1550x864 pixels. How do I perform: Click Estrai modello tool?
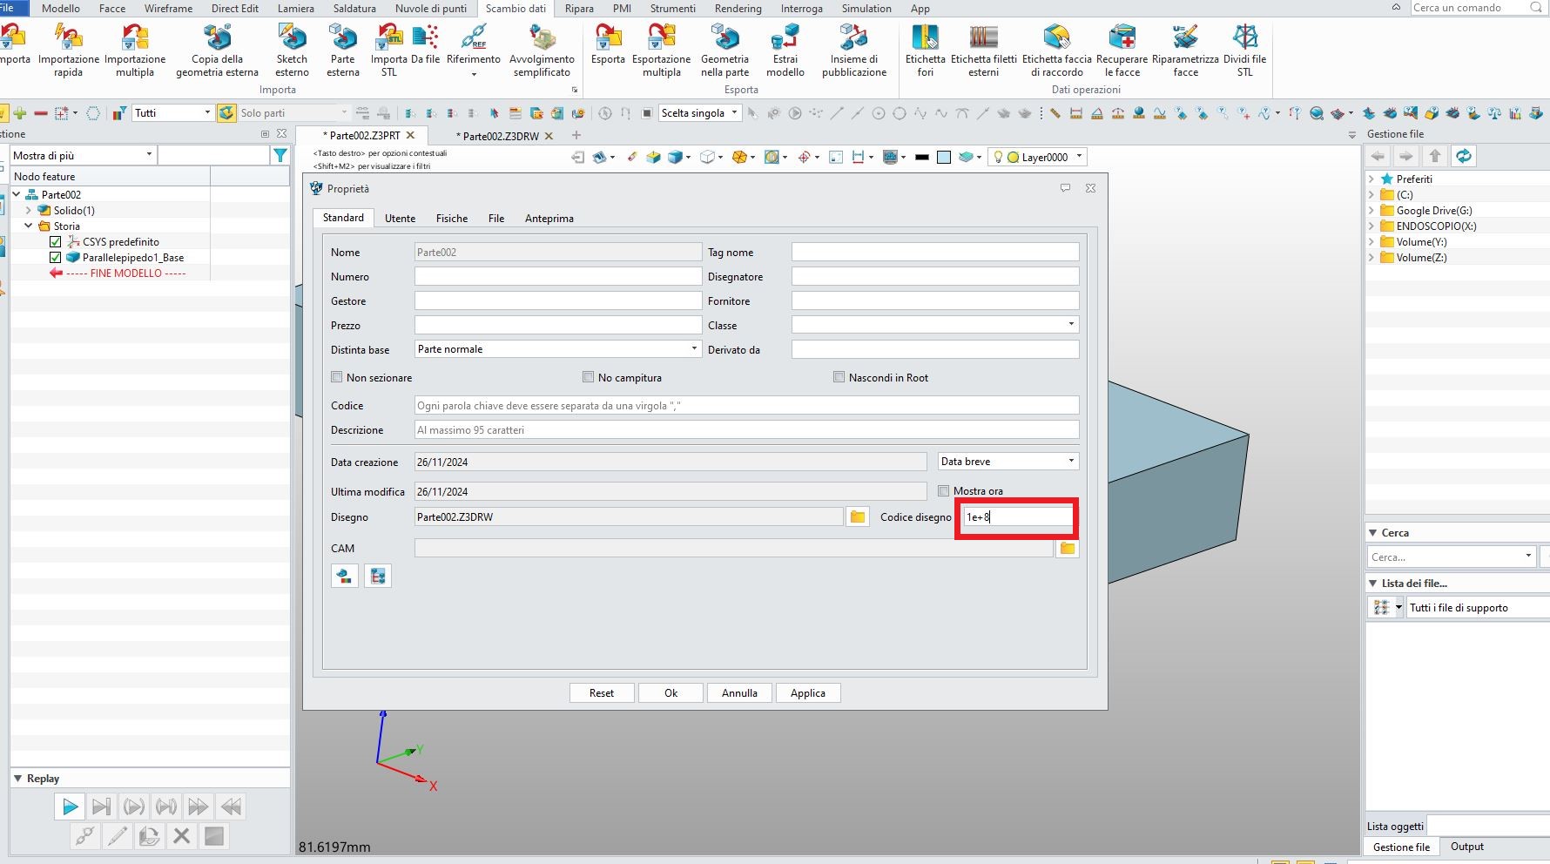point(785,51)
